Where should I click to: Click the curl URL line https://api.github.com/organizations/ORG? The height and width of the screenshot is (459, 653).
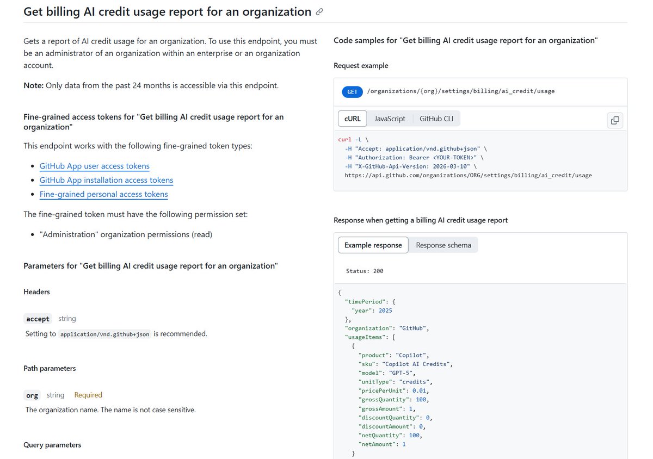tap(468, 176)
